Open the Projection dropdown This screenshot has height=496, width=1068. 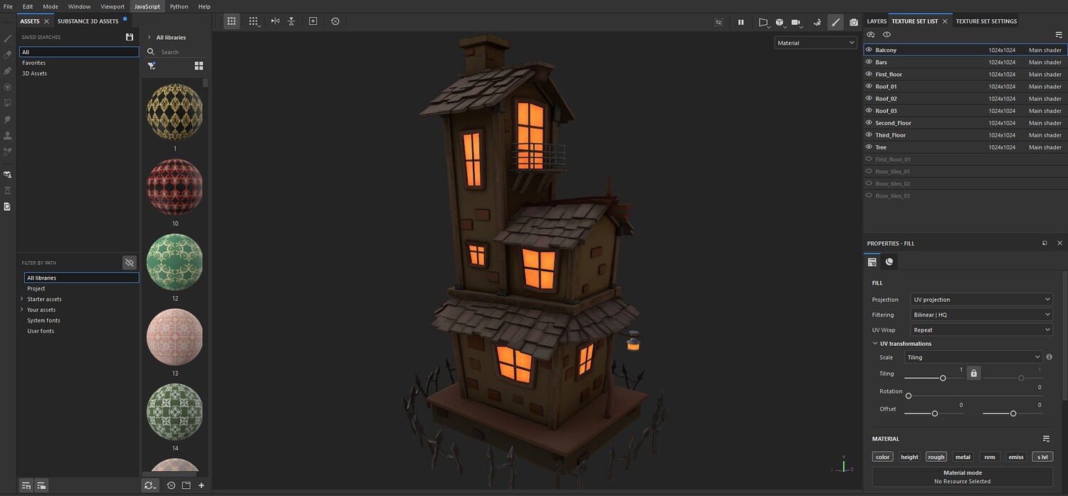pyautogui.click(x=981, y=300)
